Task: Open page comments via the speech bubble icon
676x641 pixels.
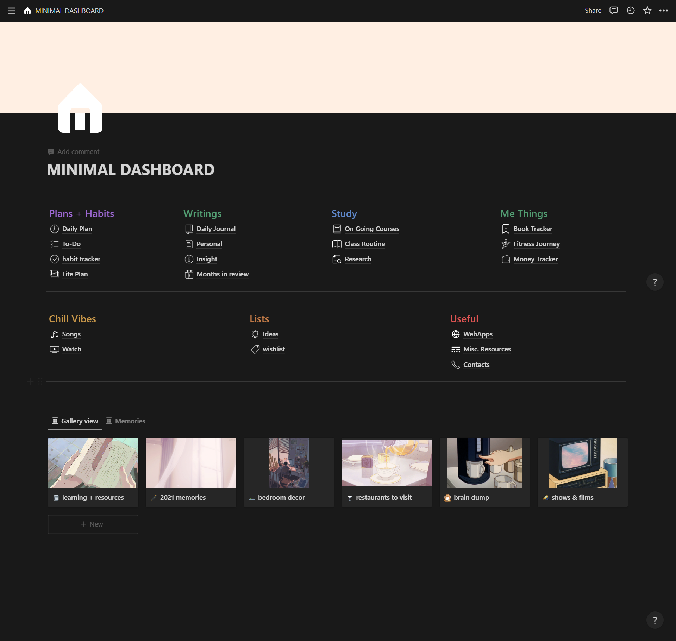Action: point(613,11)
